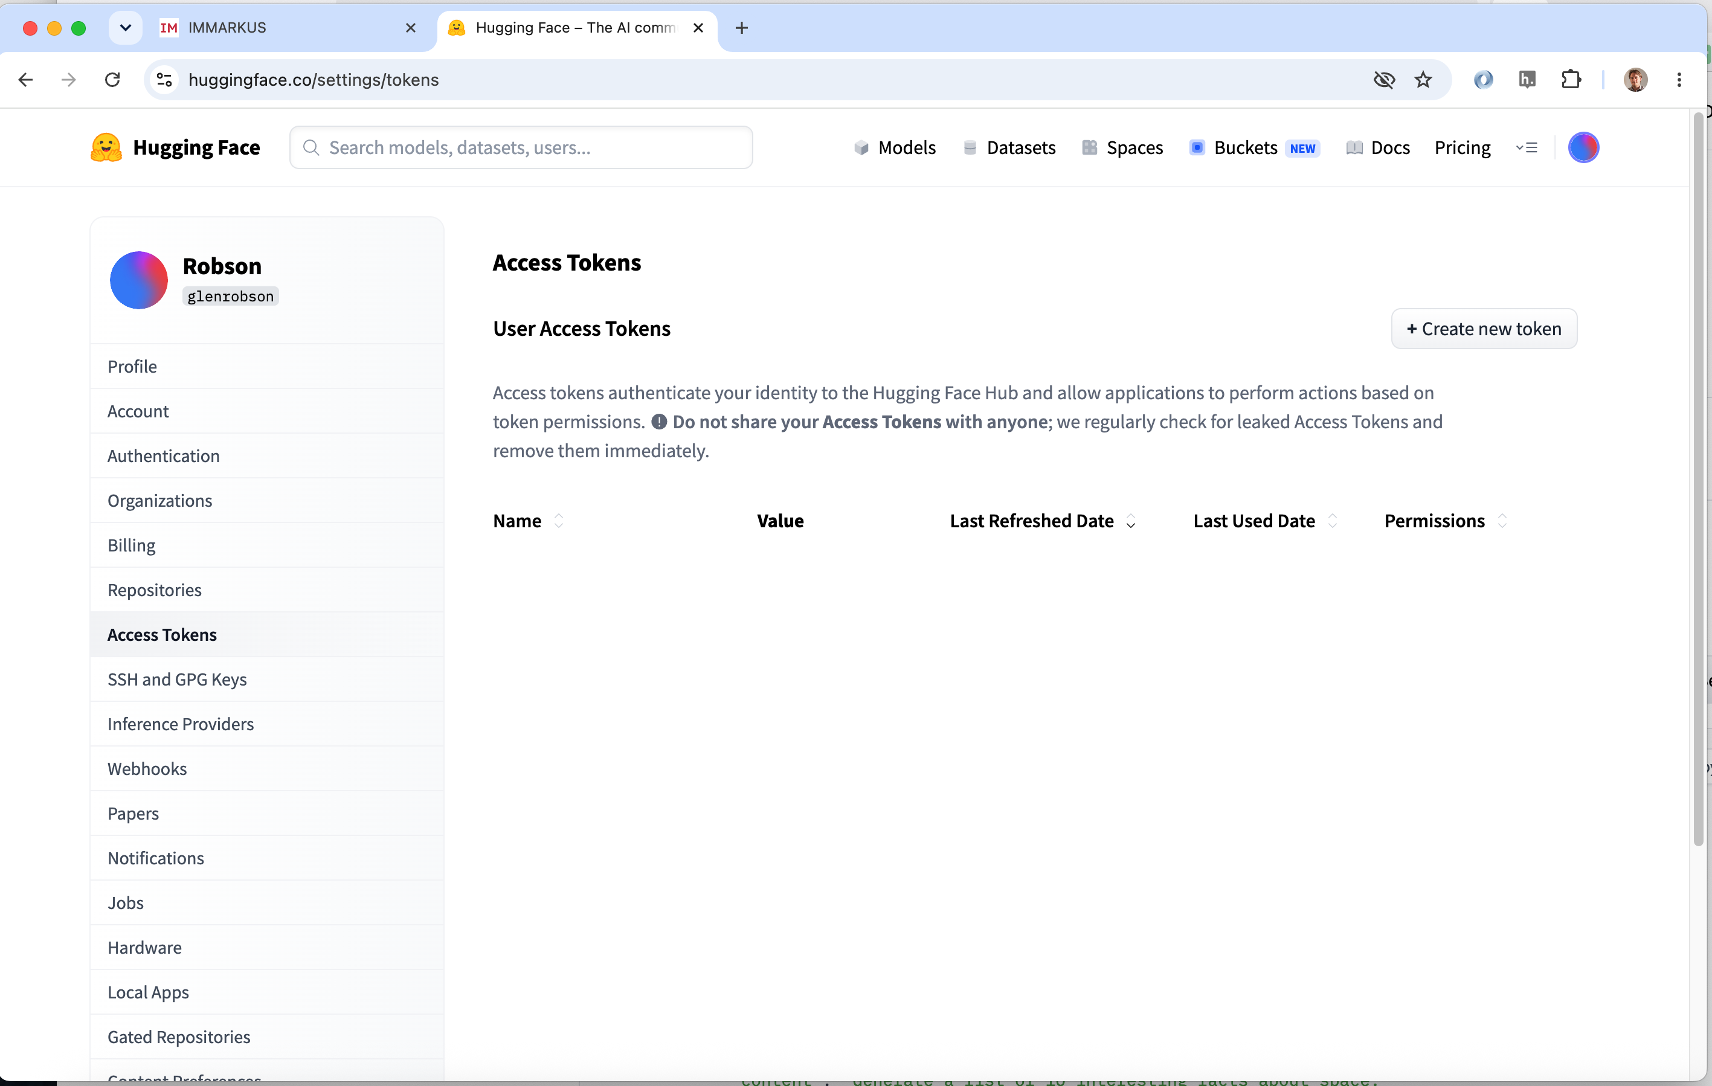Expand the navbar more-options menu

tap(1527, 148)
